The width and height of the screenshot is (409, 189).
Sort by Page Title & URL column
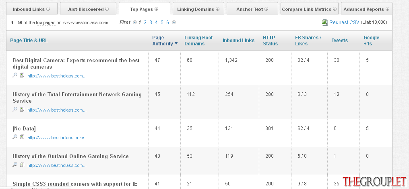(29, 41)
